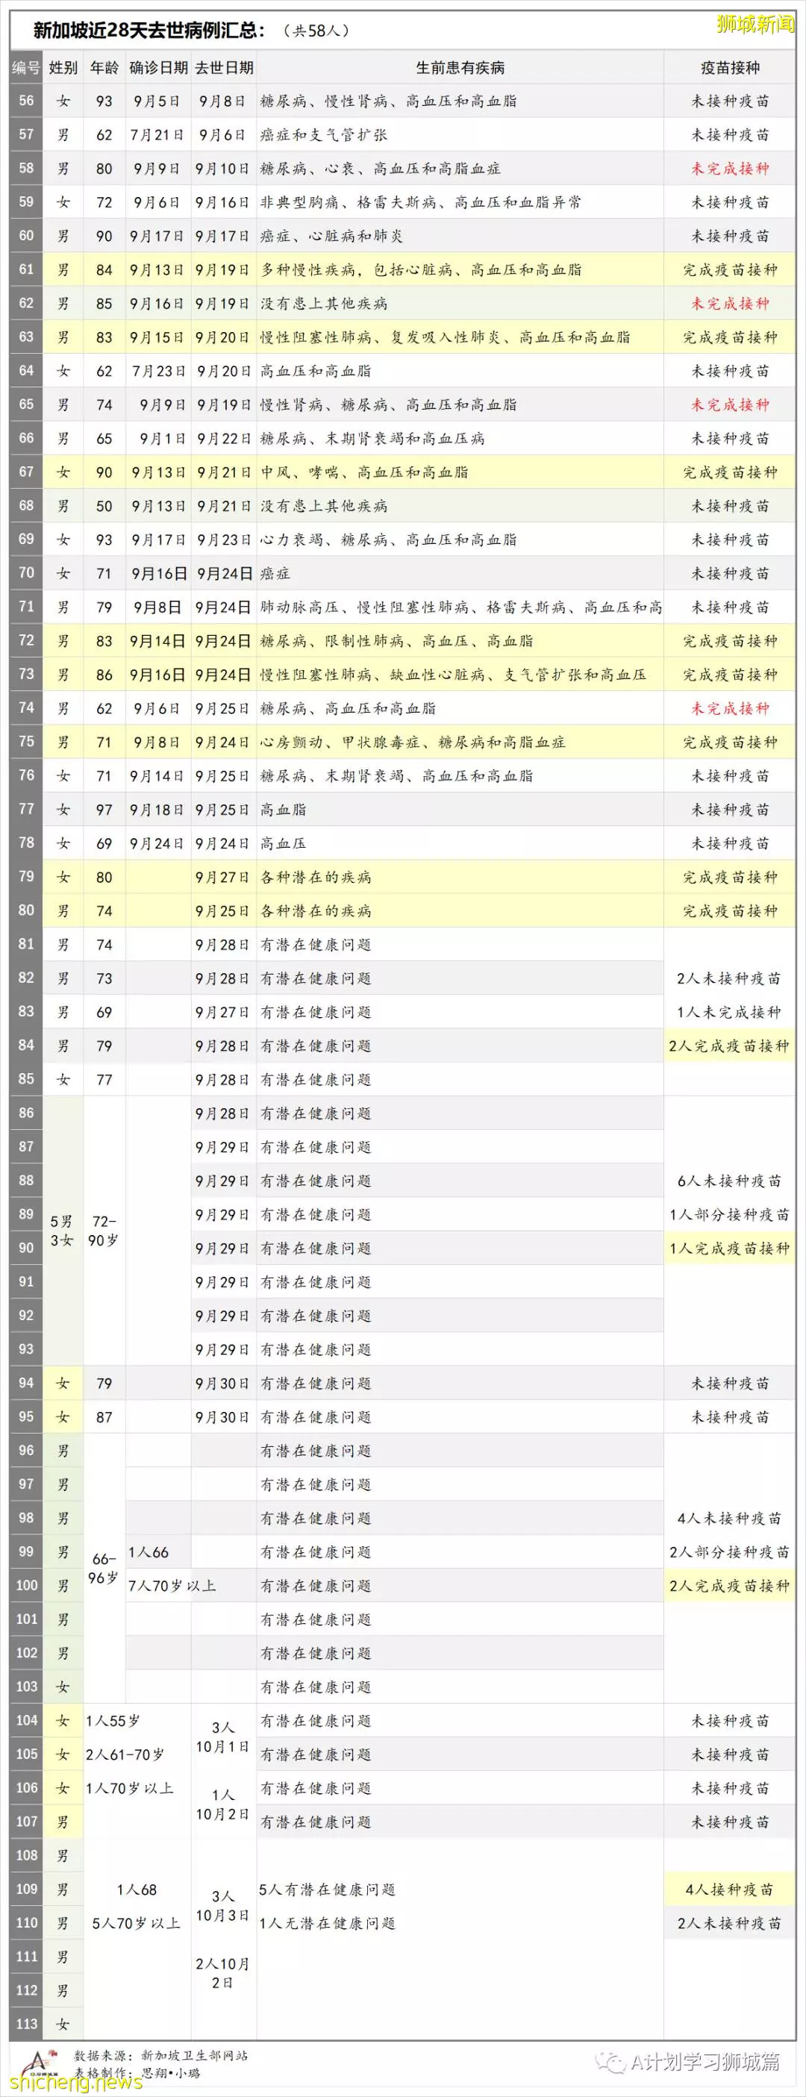This screenshot has width=806, height=2097.
Task: Click the gender summary 5男3女
Action: (62, 1231)
